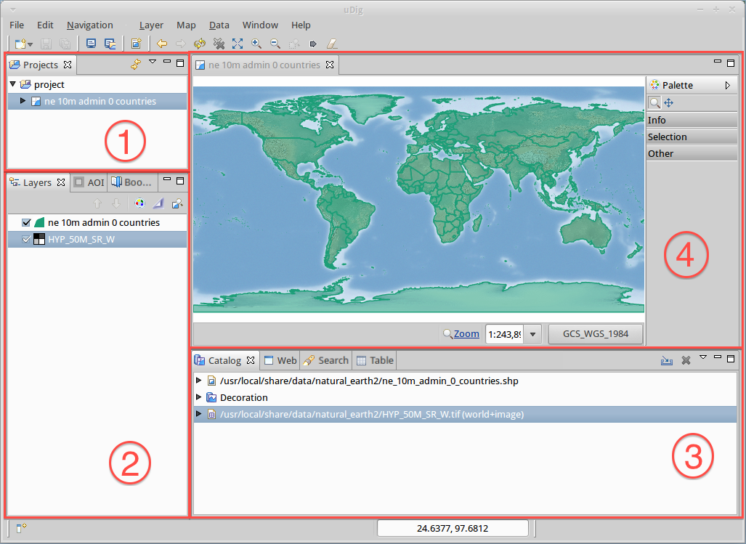Viewport: 746px width, 544px height.
Task: Open the Map menu
Action: (186, 25)
